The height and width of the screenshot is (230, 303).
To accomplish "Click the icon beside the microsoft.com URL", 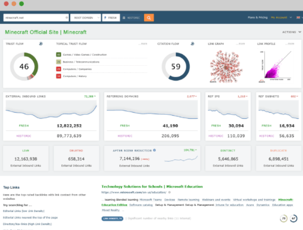I will (x=169, y=192).
